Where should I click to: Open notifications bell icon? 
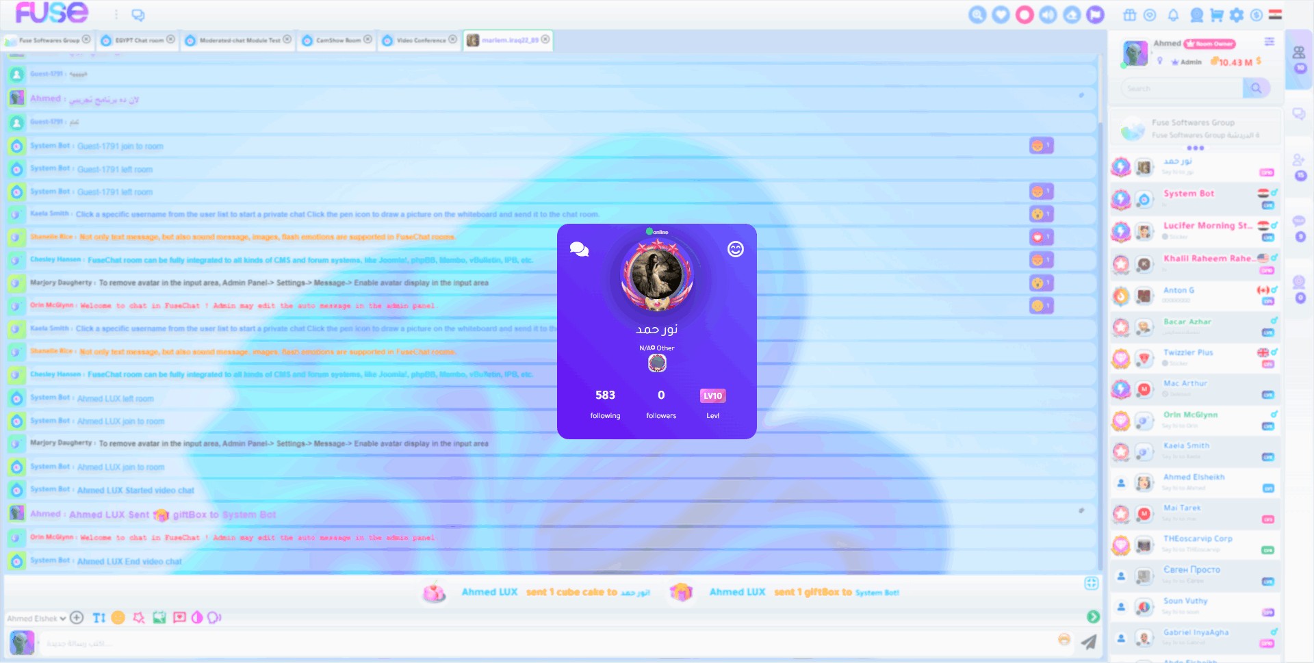pyautogui.click(x=1173, y=14)
